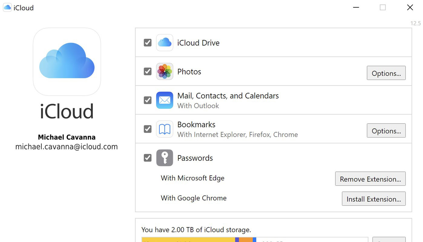Click the Mail envelope icon
The width and height of the screenshot is (423, 242).
[165, 100]
